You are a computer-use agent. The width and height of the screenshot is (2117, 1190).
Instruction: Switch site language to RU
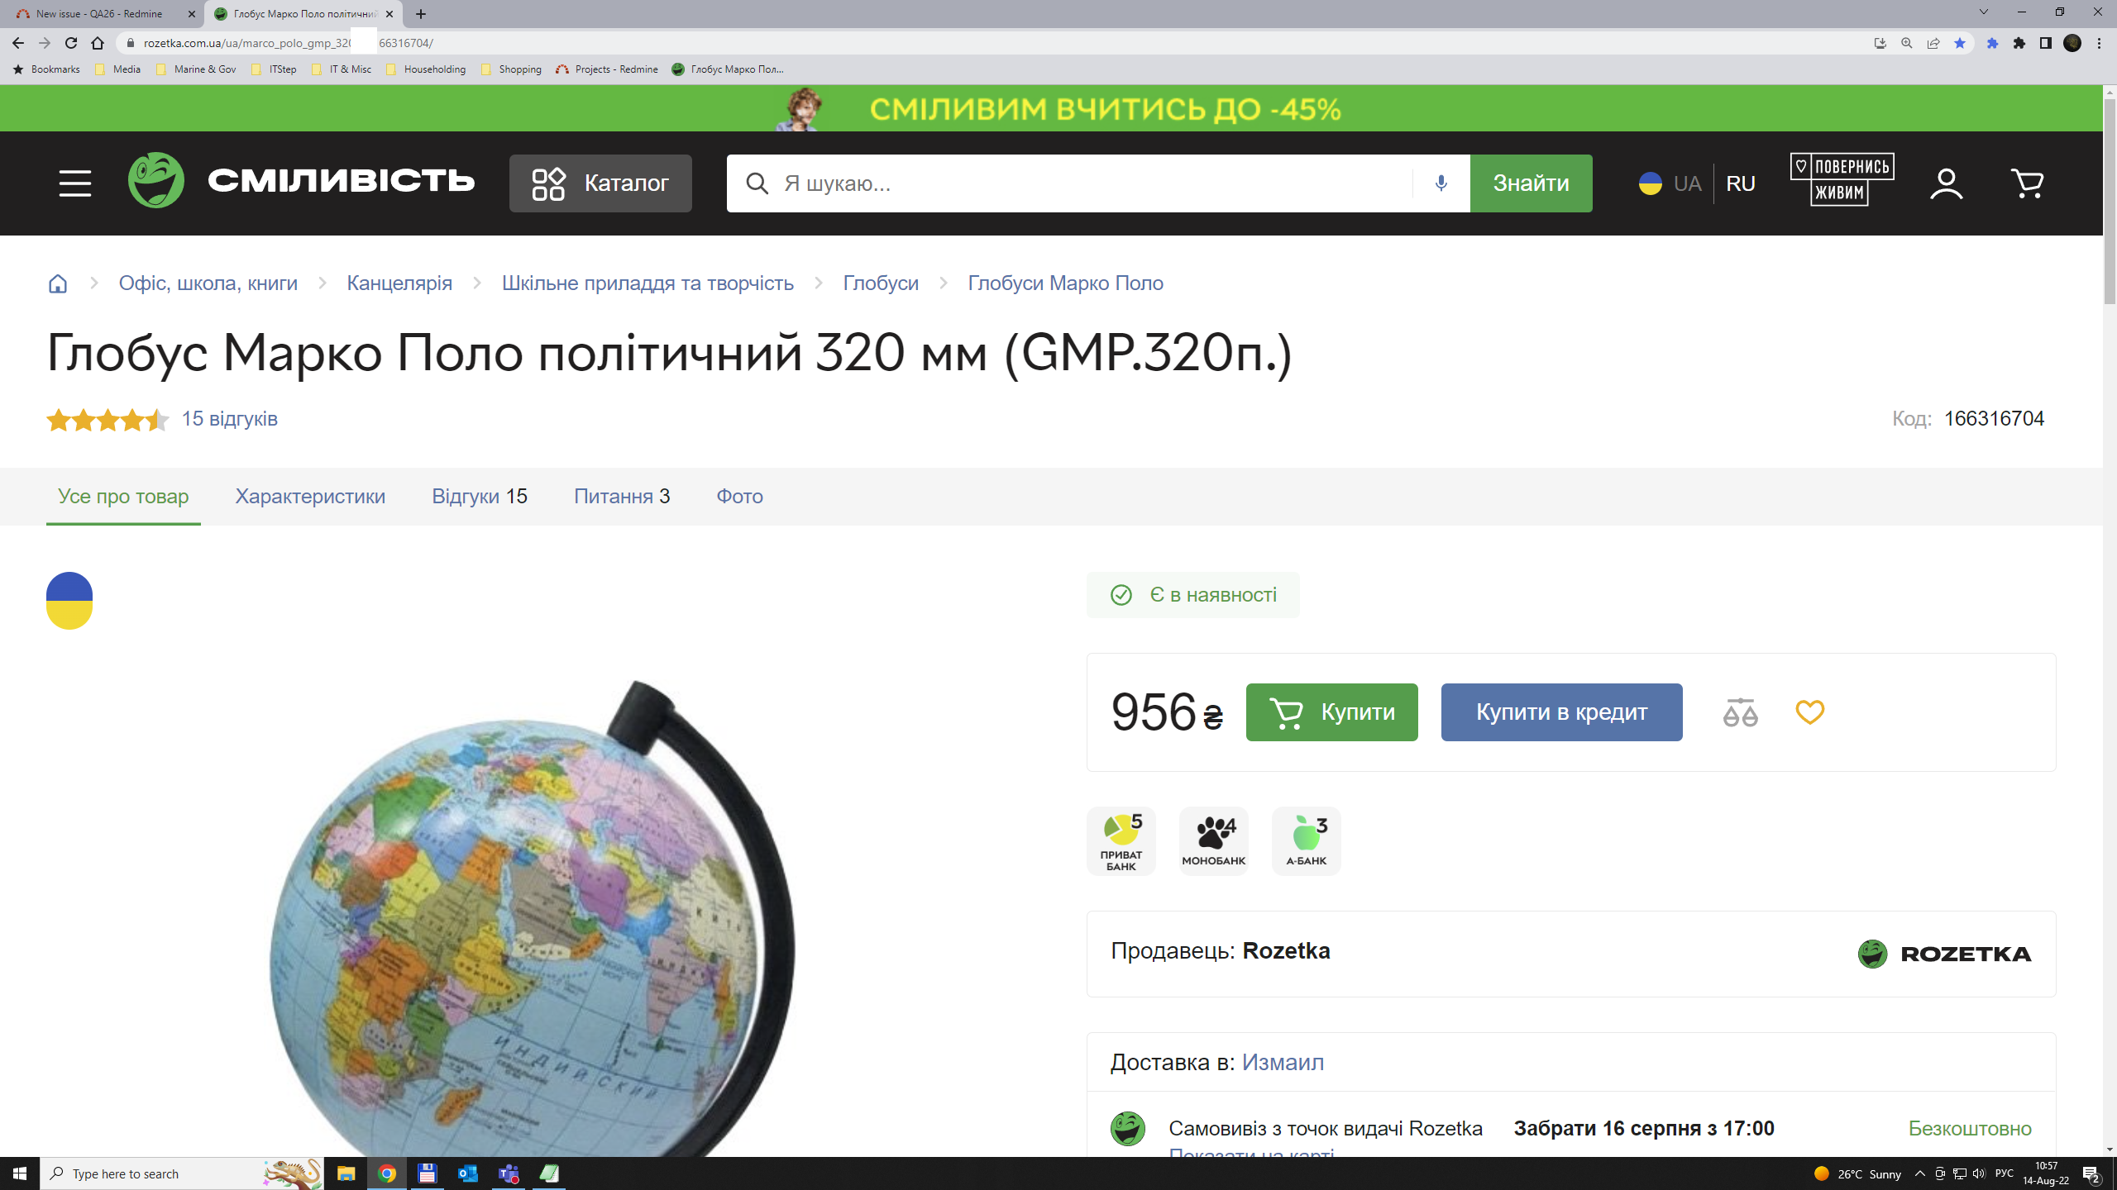pyautogui.click(x=1741, y=183)
